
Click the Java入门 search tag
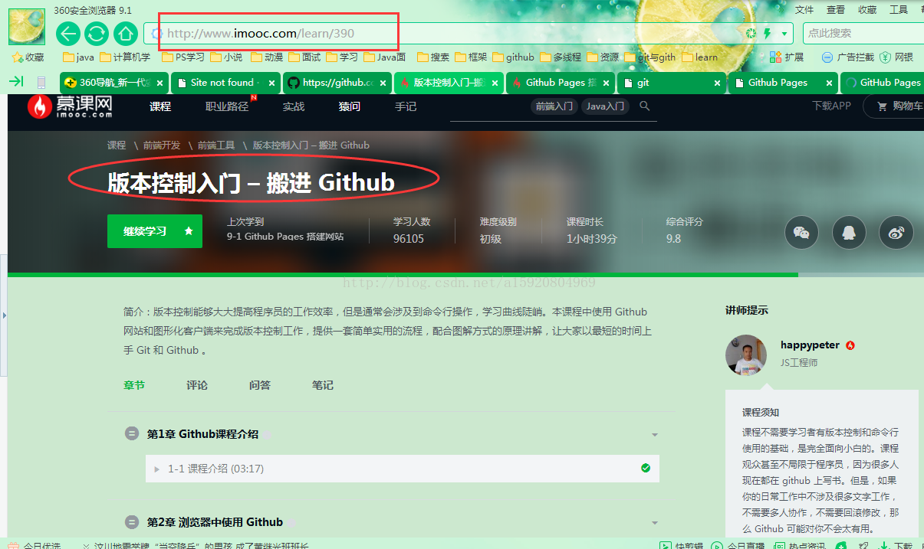[x=605, y=106]
